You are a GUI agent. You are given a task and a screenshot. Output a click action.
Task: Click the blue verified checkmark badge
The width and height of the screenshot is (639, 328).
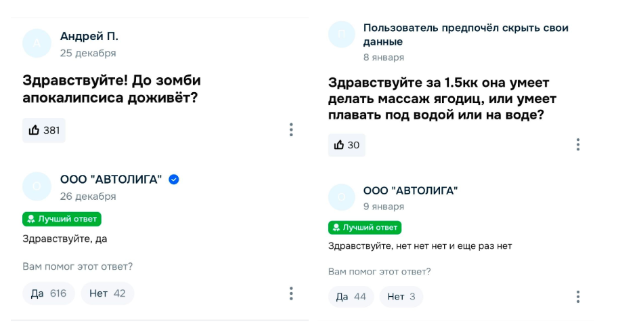pos(174,180)
